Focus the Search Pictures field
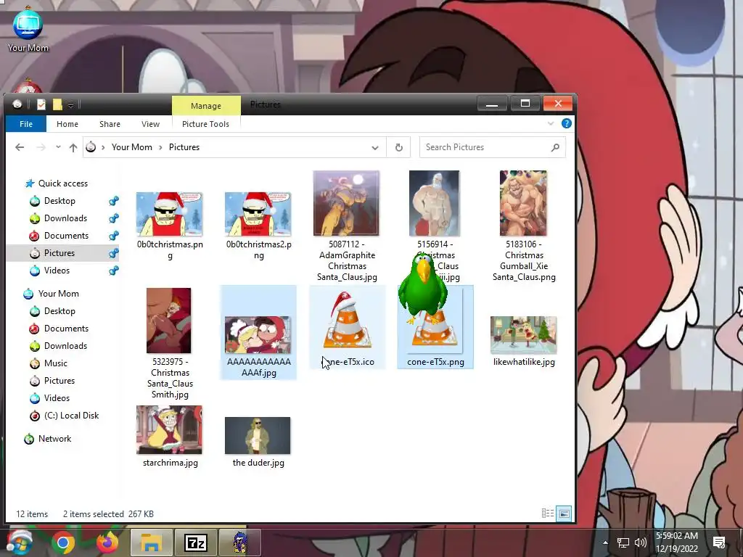This screenshot has height=557, width=743. [x=493, y=147]
